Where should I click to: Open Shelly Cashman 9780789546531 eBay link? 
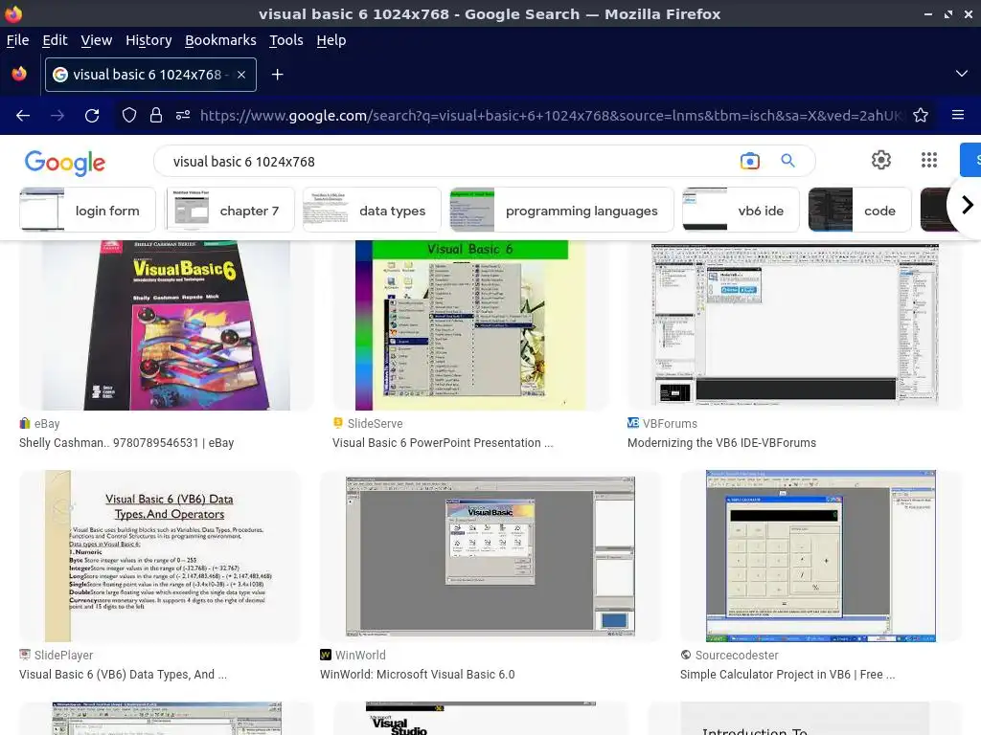126,442
